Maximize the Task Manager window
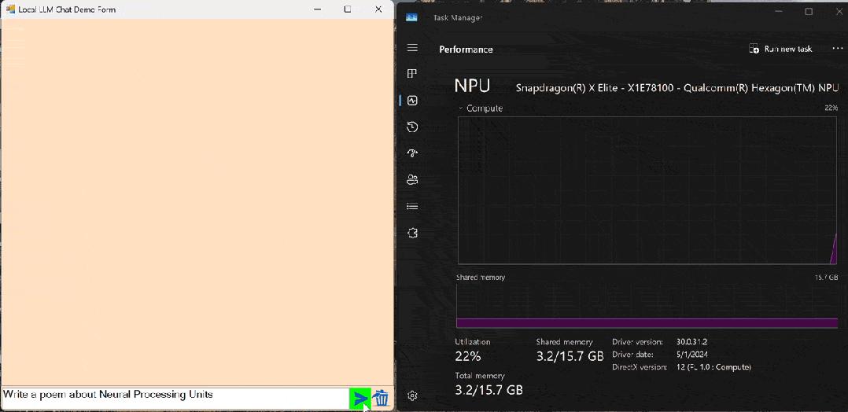The height and width of the screenshot is (412, 848). tap(809, 11)
